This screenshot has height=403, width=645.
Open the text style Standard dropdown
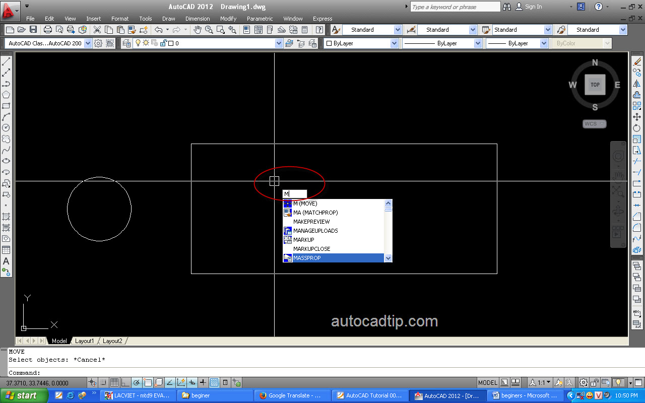[398, 30]
